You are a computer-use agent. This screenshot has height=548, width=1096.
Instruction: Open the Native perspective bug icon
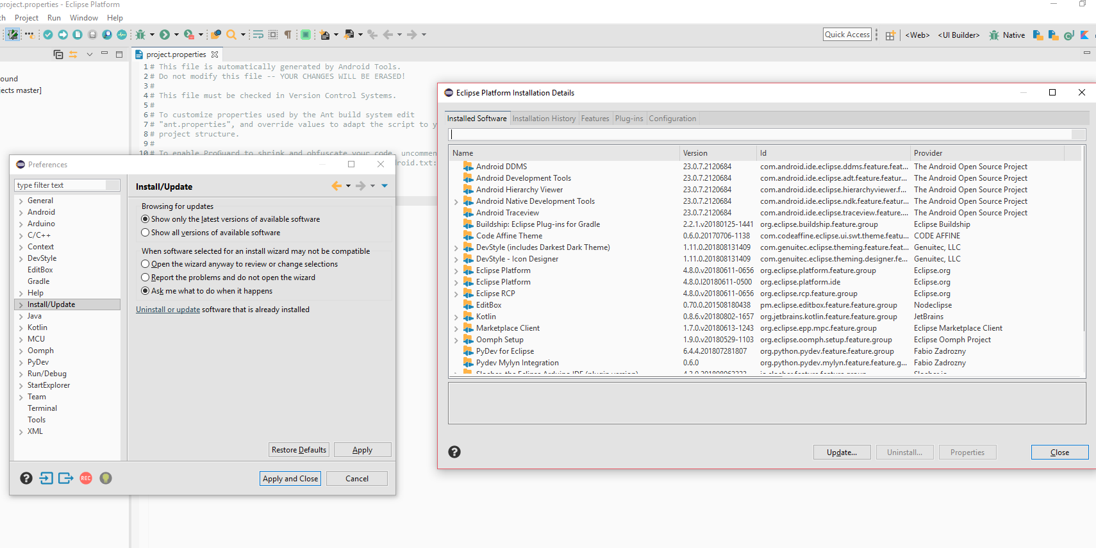click(994, 35)
